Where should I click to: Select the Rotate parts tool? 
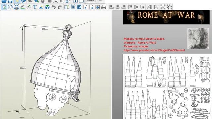[x=10, y=7]
